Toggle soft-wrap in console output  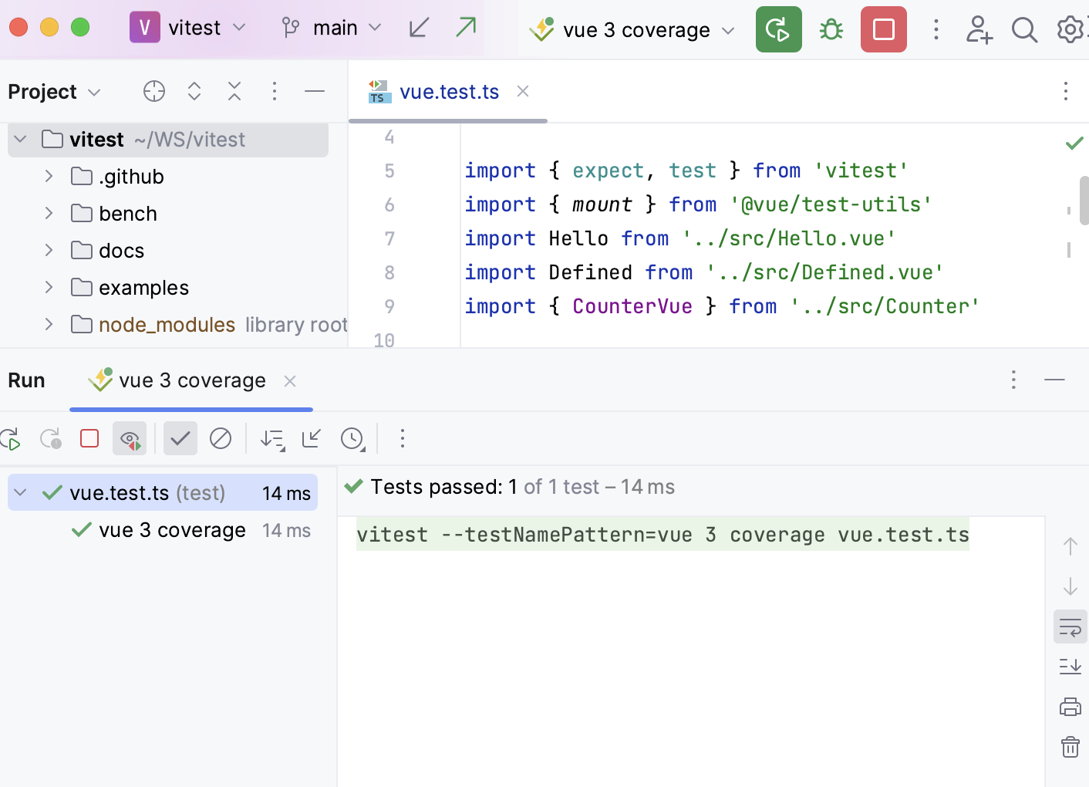click(1070, 627)
